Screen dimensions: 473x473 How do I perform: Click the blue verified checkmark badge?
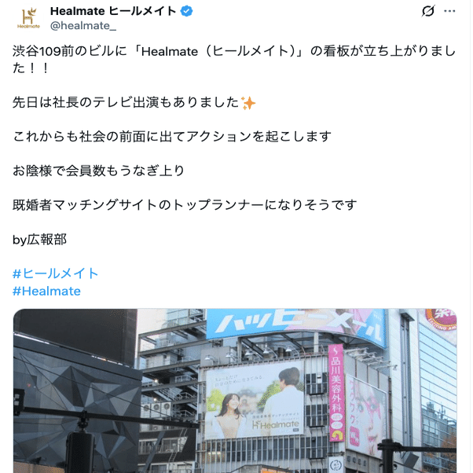(x=186, y=11)
